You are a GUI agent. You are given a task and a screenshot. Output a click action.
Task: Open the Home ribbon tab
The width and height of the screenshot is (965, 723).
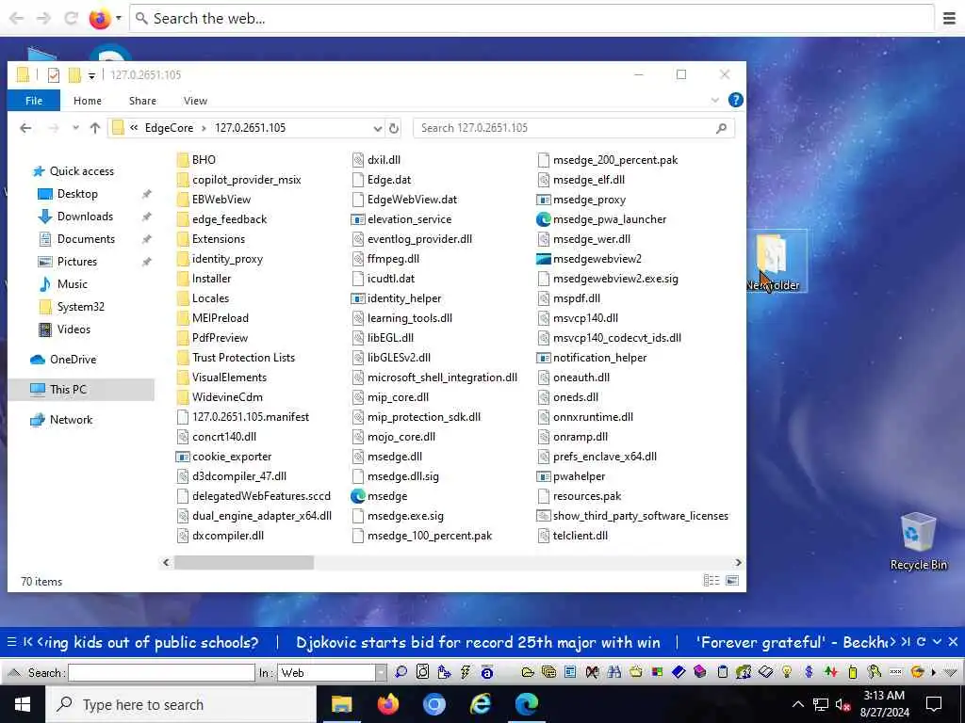(x=88, y=100)
